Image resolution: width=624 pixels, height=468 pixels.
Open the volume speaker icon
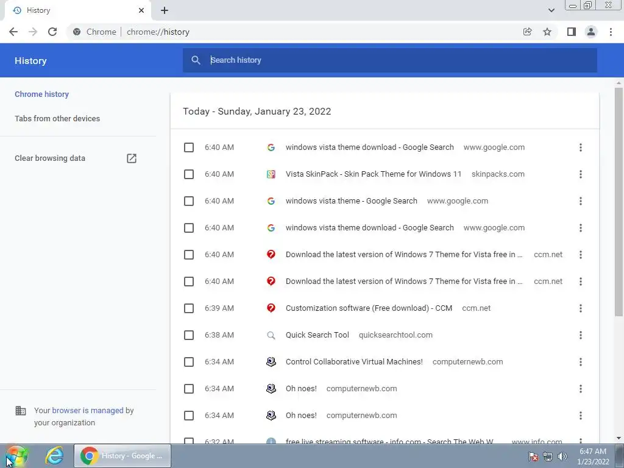[562, 456]
